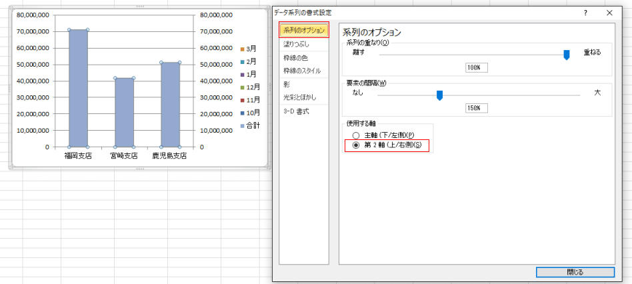Click the 2月 legend marker
632x284 pixels.
(x=242, y=61)
